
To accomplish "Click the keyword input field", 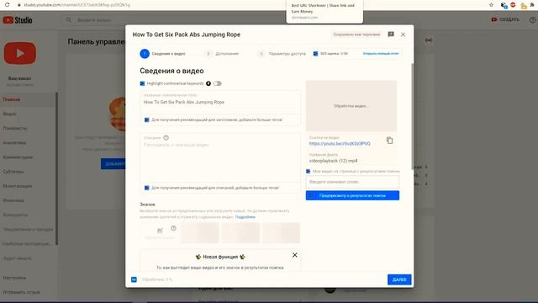I will point(352,182).
